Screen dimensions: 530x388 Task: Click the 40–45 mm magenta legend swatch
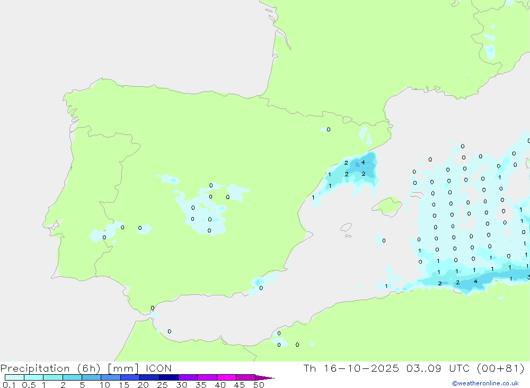tap(226, 377)
